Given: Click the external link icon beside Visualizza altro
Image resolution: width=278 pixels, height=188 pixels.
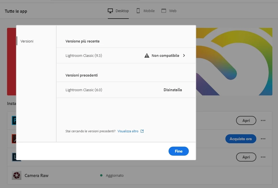Looking at the screenshot, I should 142,131.
